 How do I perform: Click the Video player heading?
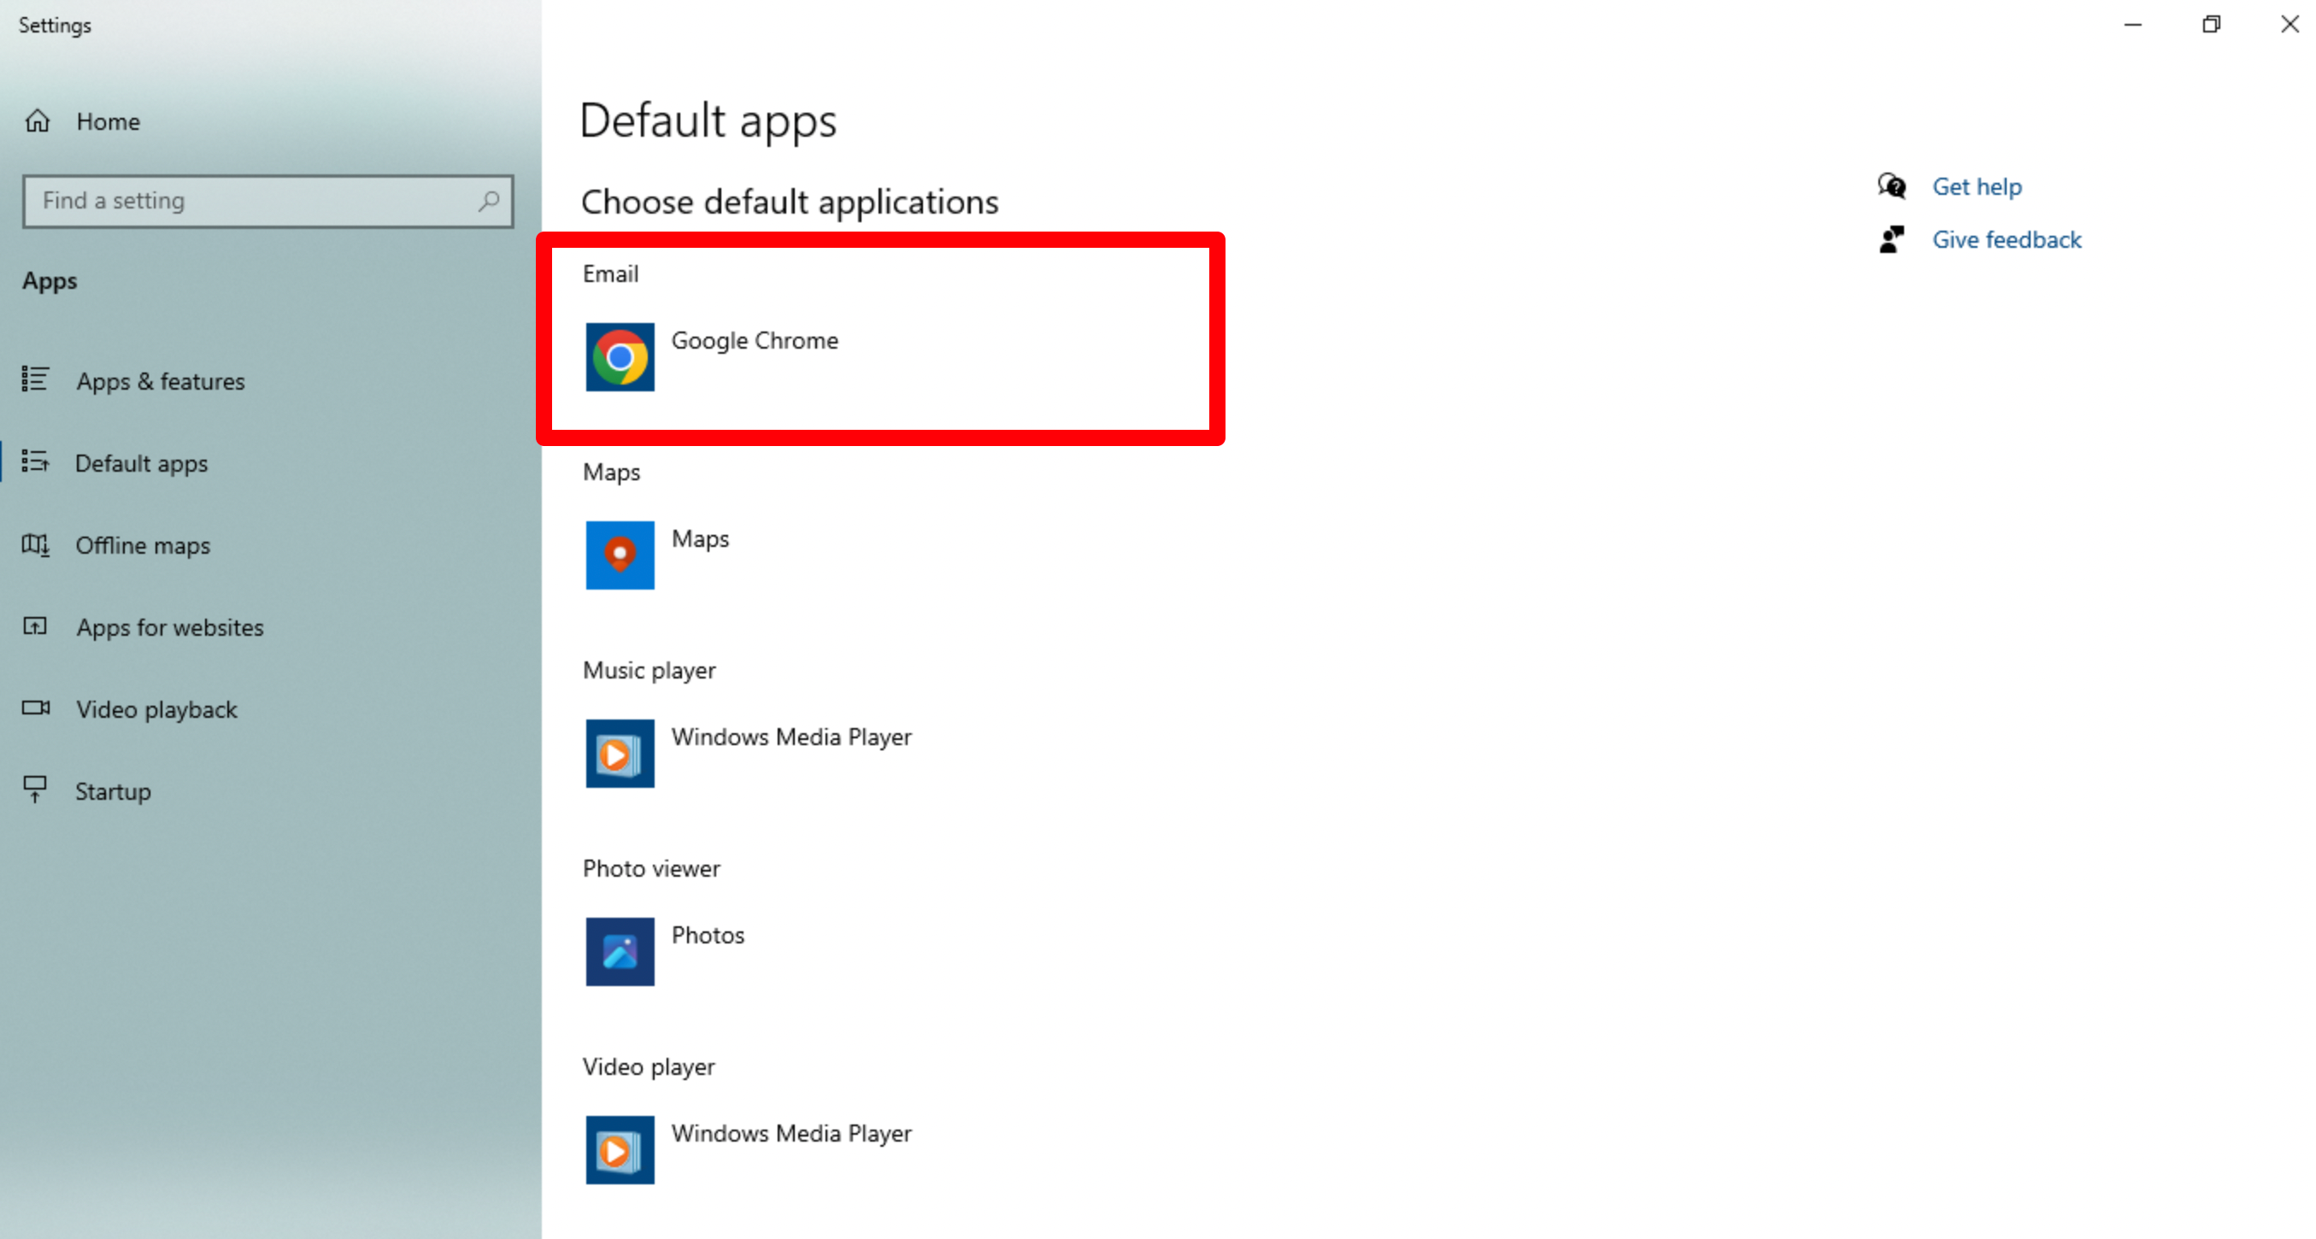(x=649, y=1066)
